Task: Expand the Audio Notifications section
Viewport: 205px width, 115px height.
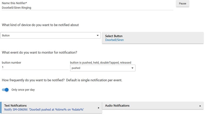Action: pyautogui.click(x=153, y=106)
